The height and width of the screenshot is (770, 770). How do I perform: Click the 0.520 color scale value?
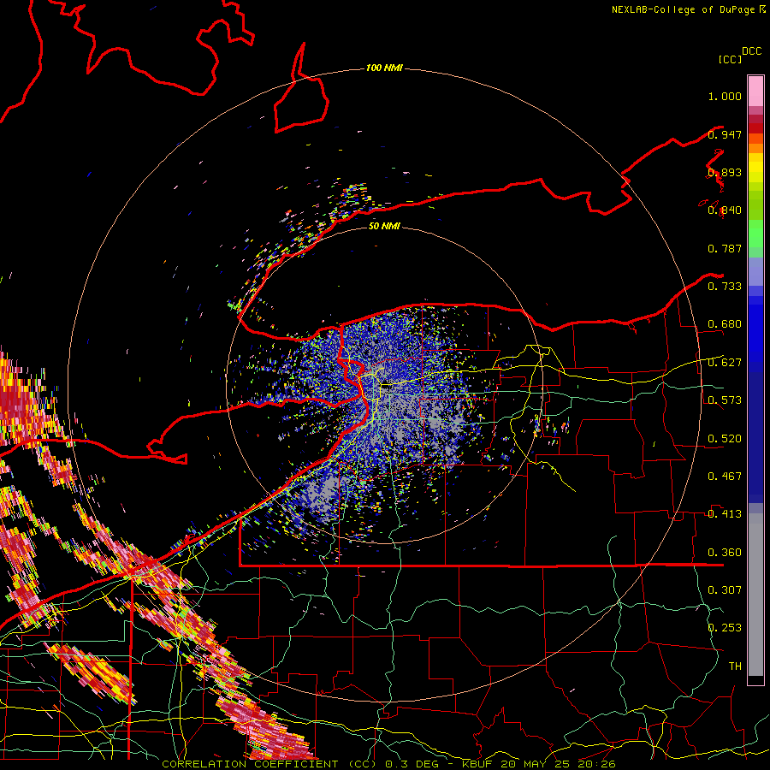tap(725, 439)
